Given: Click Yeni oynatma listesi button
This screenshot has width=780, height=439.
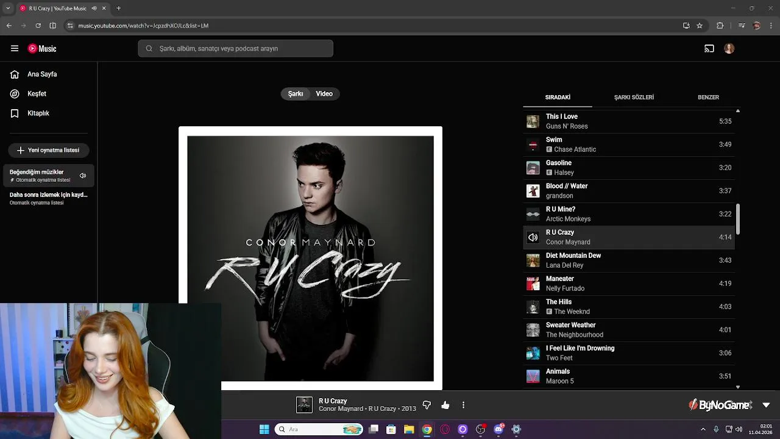Looking at the screenshot, I should (x=49, y=150).
